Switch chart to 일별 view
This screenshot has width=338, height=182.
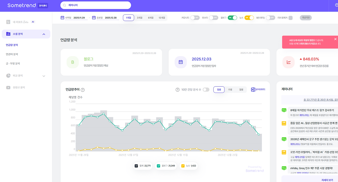tap(219, 90)
